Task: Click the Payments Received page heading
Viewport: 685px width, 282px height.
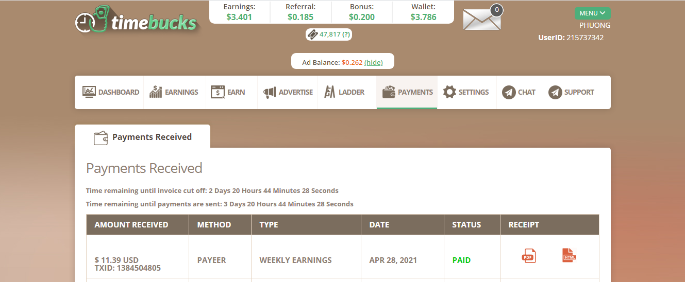Action: (x=144, y=168)
